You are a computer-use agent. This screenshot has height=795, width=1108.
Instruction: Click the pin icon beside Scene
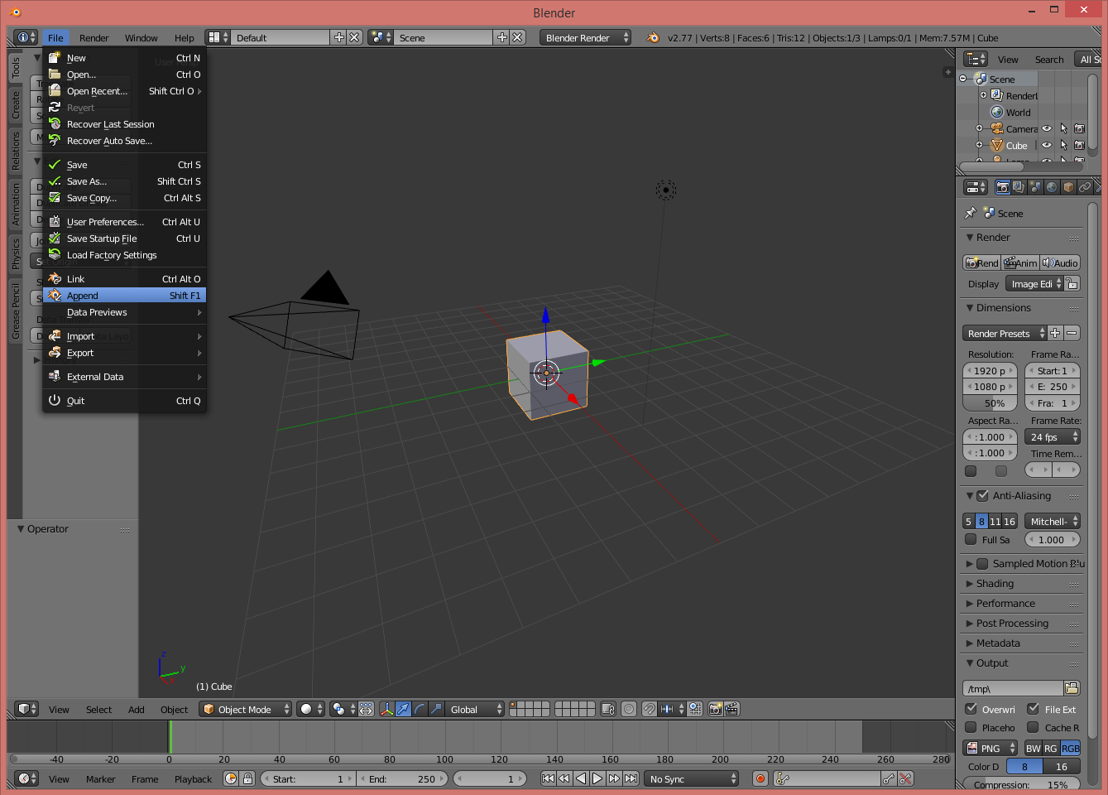(971, 214)
